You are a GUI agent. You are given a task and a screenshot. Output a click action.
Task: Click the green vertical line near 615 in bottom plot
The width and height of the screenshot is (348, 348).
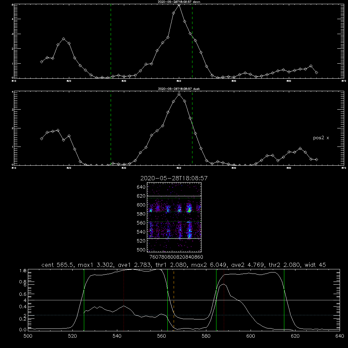click(x=284, y=300)
